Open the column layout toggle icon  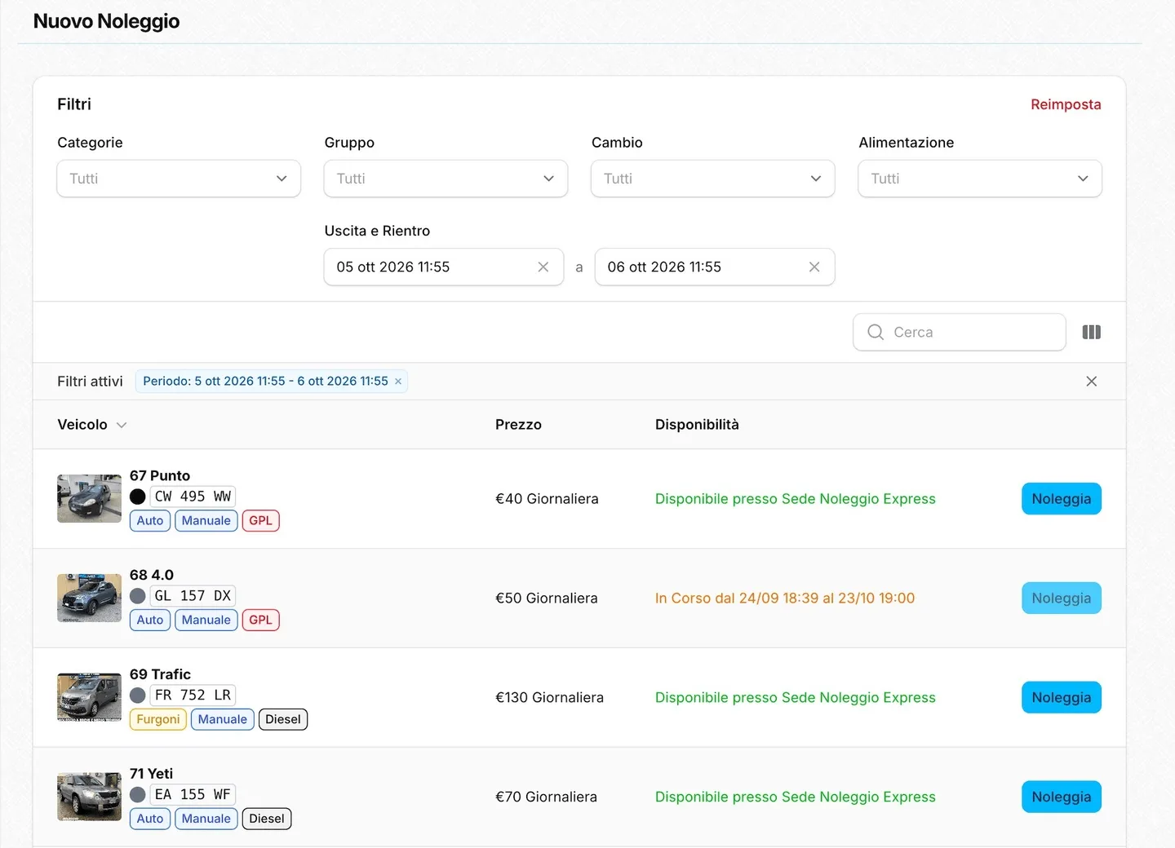tap(1092, 332)
